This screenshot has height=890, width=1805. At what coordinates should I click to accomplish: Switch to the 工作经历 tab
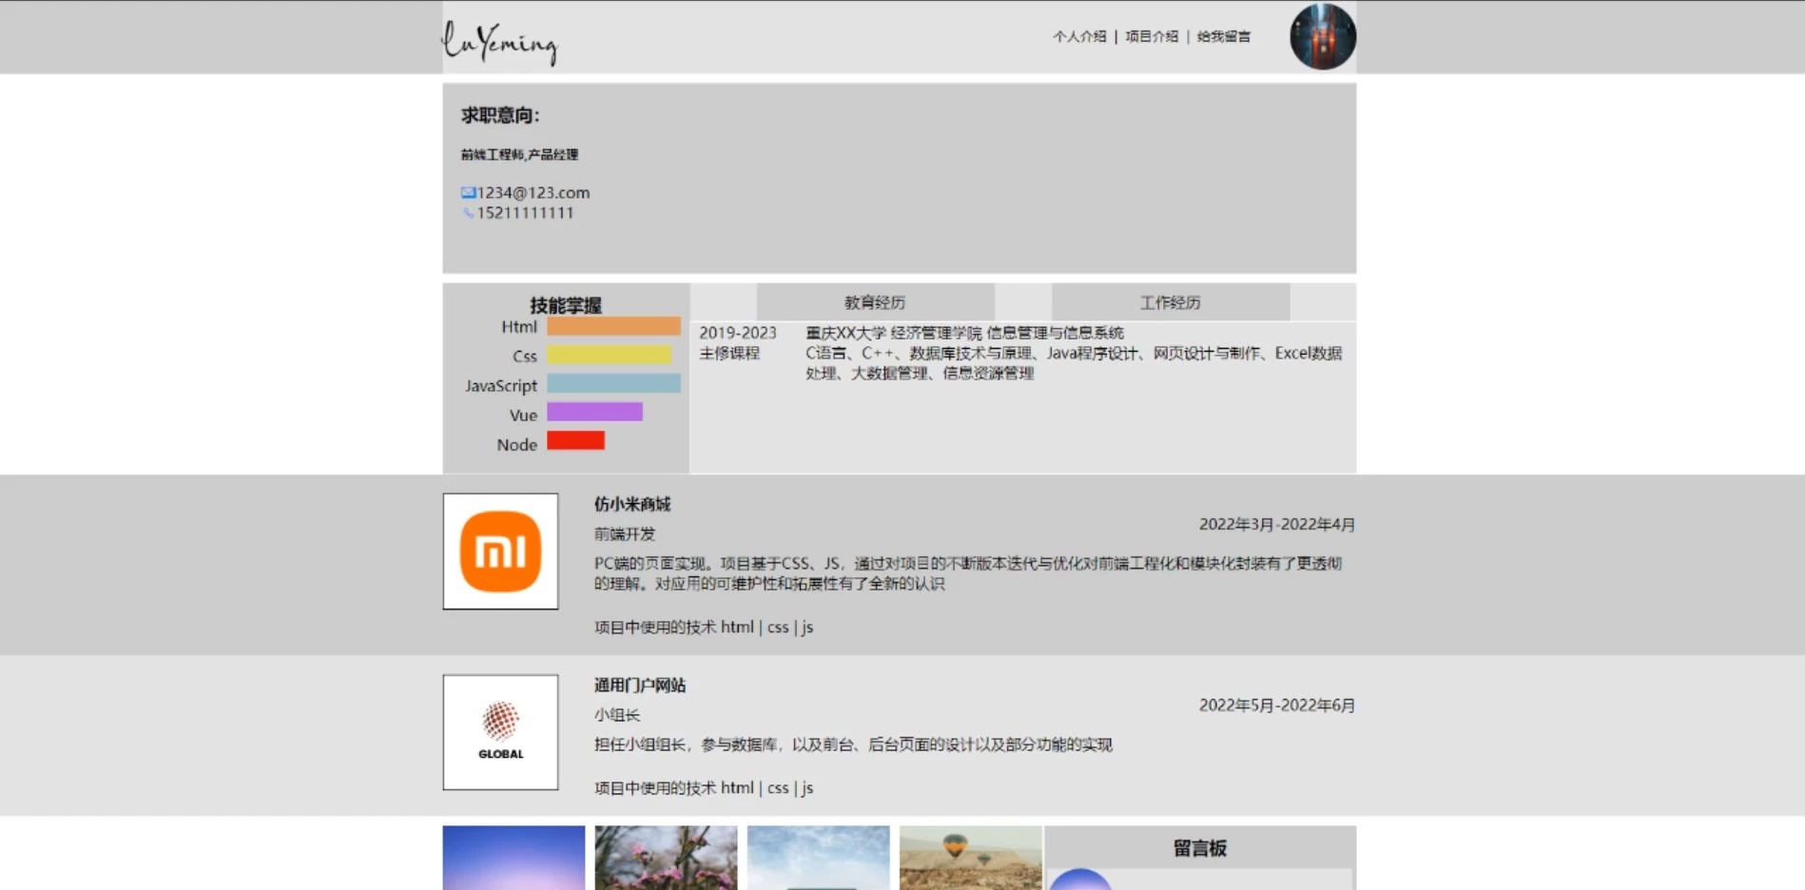1171,302
